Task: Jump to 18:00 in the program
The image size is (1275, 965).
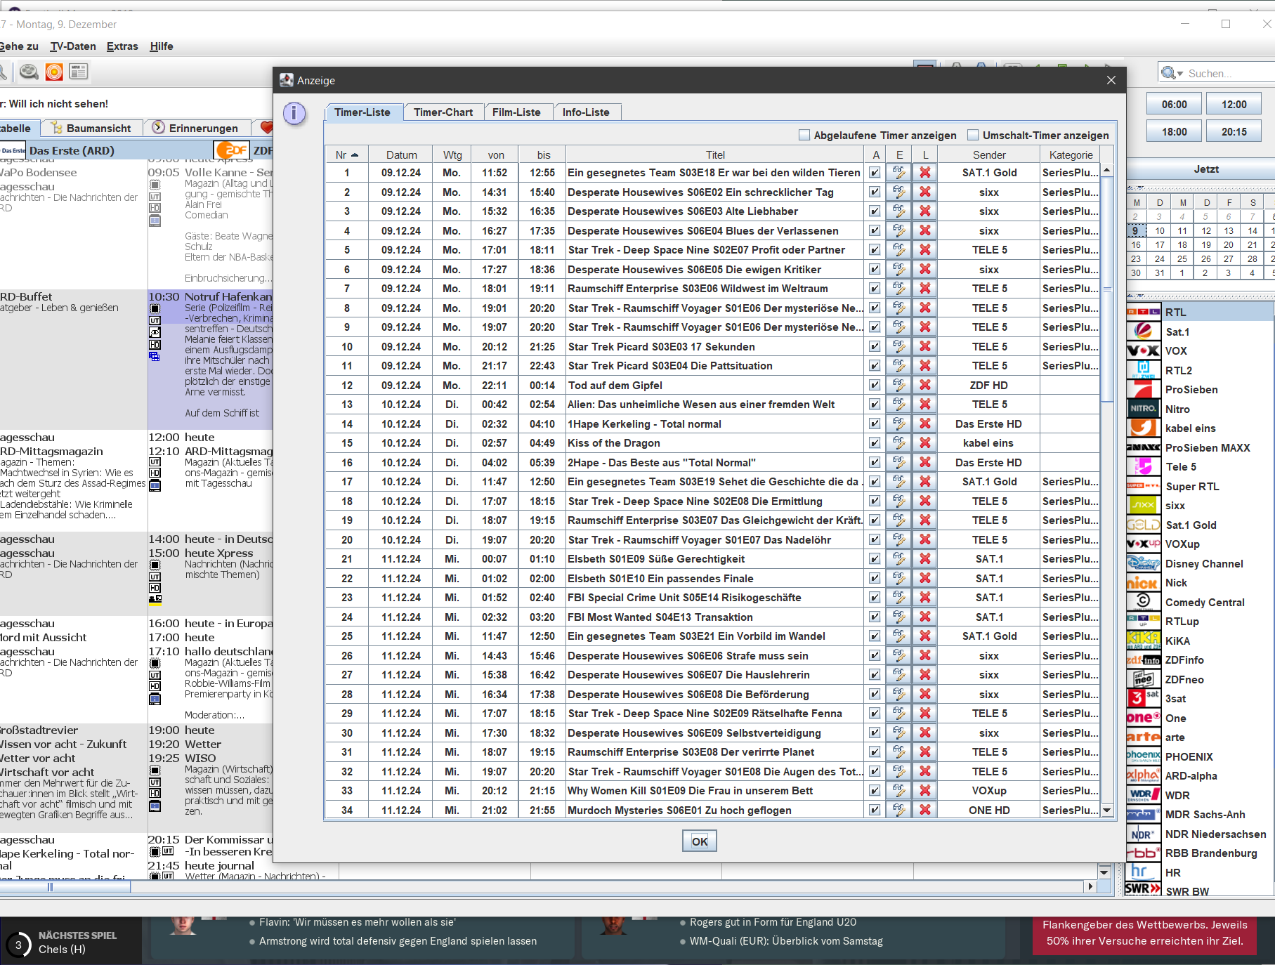Action: click(1175, 132)
